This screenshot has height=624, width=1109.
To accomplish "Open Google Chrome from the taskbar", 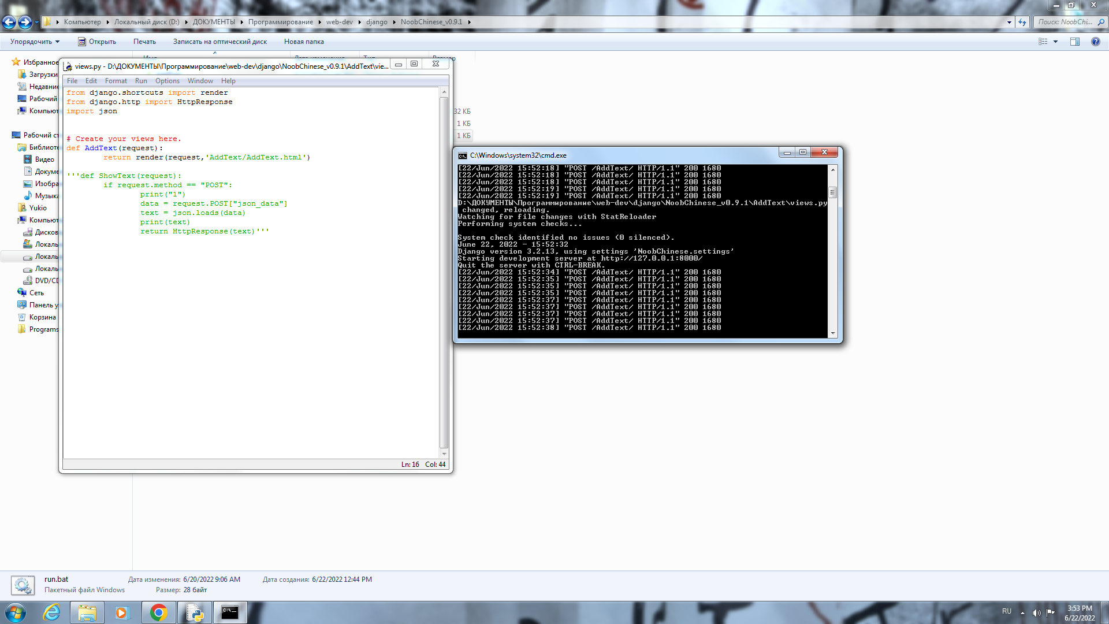I will tap(158, 612).
